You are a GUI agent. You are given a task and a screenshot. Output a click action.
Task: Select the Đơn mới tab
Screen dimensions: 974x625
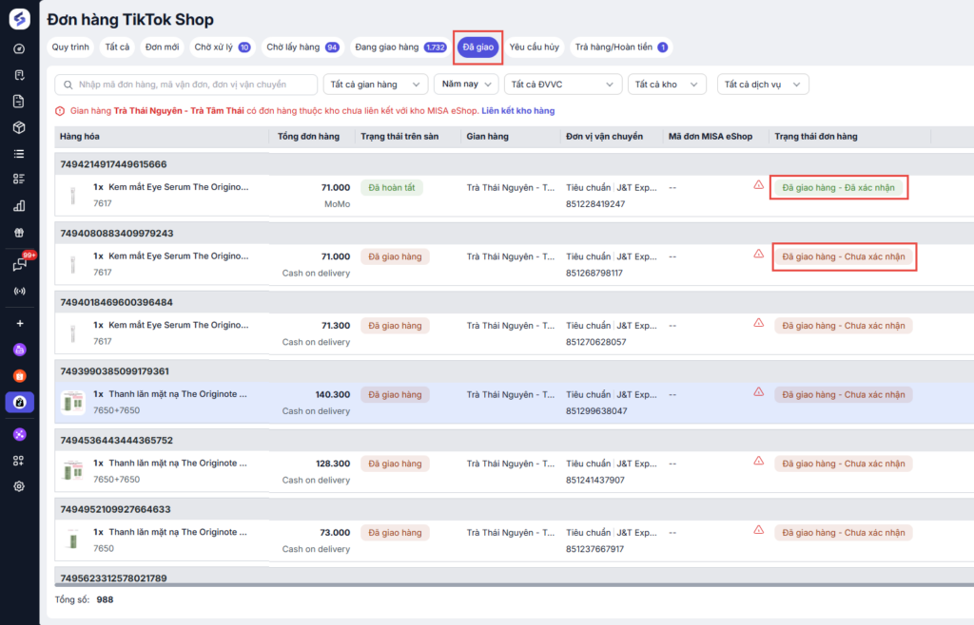pos(162,47)
